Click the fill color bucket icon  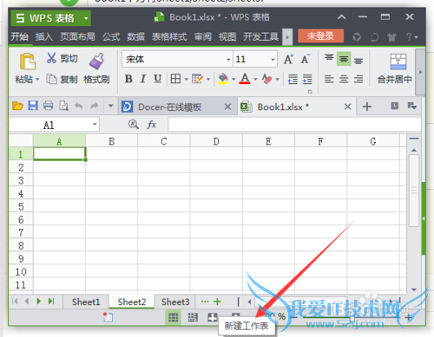[x=223, y=79]
